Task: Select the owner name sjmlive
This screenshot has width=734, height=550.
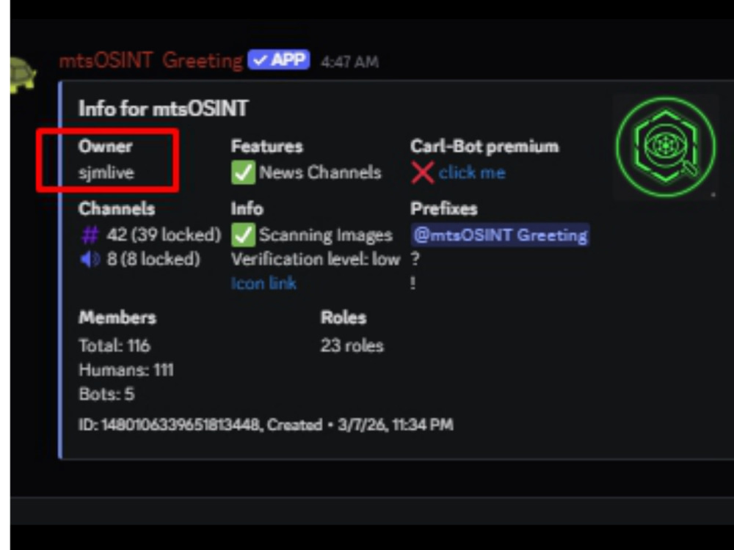Action: click(106, 172)
